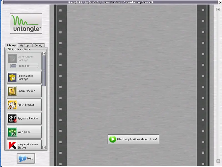
Task: Click the Spam Blocker label
Action: point(26,91)
